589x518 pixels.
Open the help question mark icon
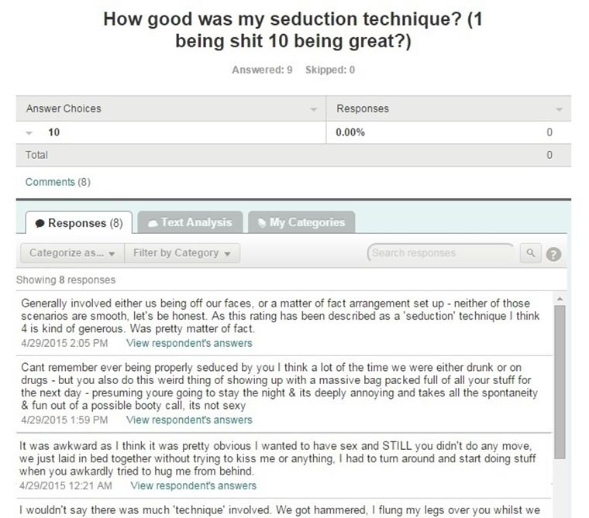coord(553,254)
